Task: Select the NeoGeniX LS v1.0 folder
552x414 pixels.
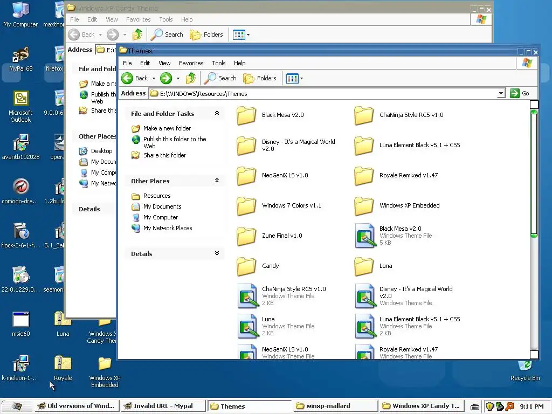Action: pos(272,175)
